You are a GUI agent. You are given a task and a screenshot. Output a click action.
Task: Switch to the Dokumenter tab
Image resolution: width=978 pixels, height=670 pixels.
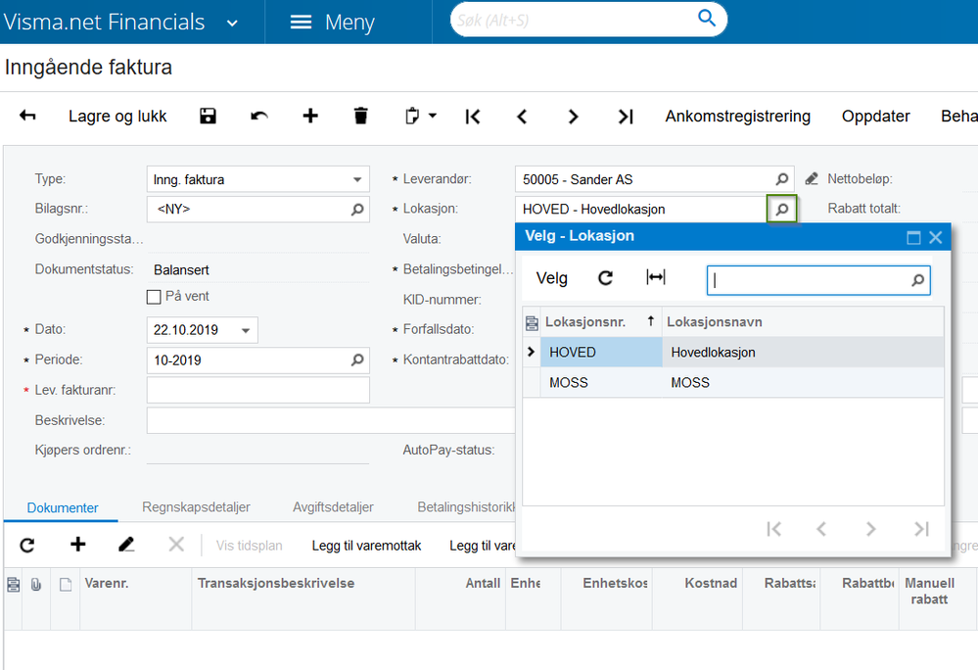click(x=63, y=507)
